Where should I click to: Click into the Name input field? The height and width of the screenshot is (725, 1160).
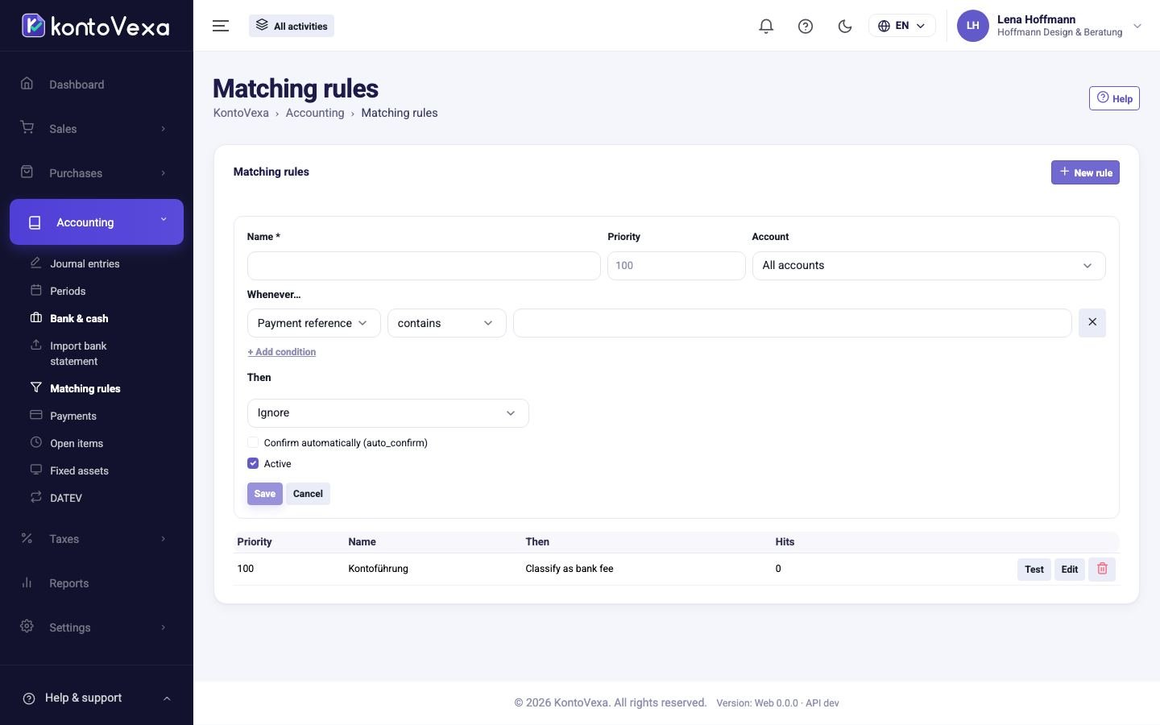pos(424,266)
